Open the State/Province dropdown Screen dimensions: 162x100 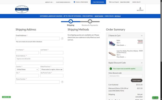52,69
